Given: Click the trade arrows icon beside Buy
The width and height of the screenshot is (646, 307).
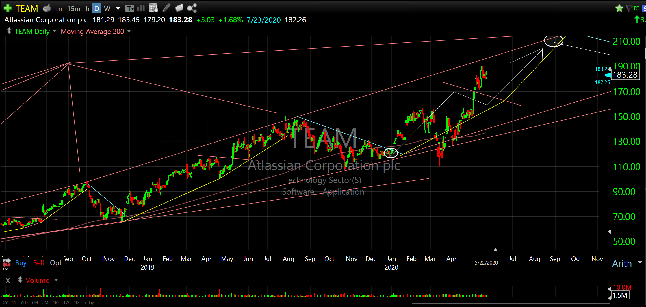Looking at the screenshot, I should click(x=7, y=262).
